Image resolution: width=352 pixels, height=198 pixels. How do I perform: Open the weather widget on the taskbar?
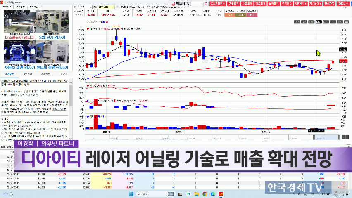tap(7, 193)
